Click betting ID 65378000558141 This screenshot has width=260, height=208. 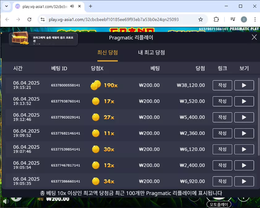click(x=66, y=85)
